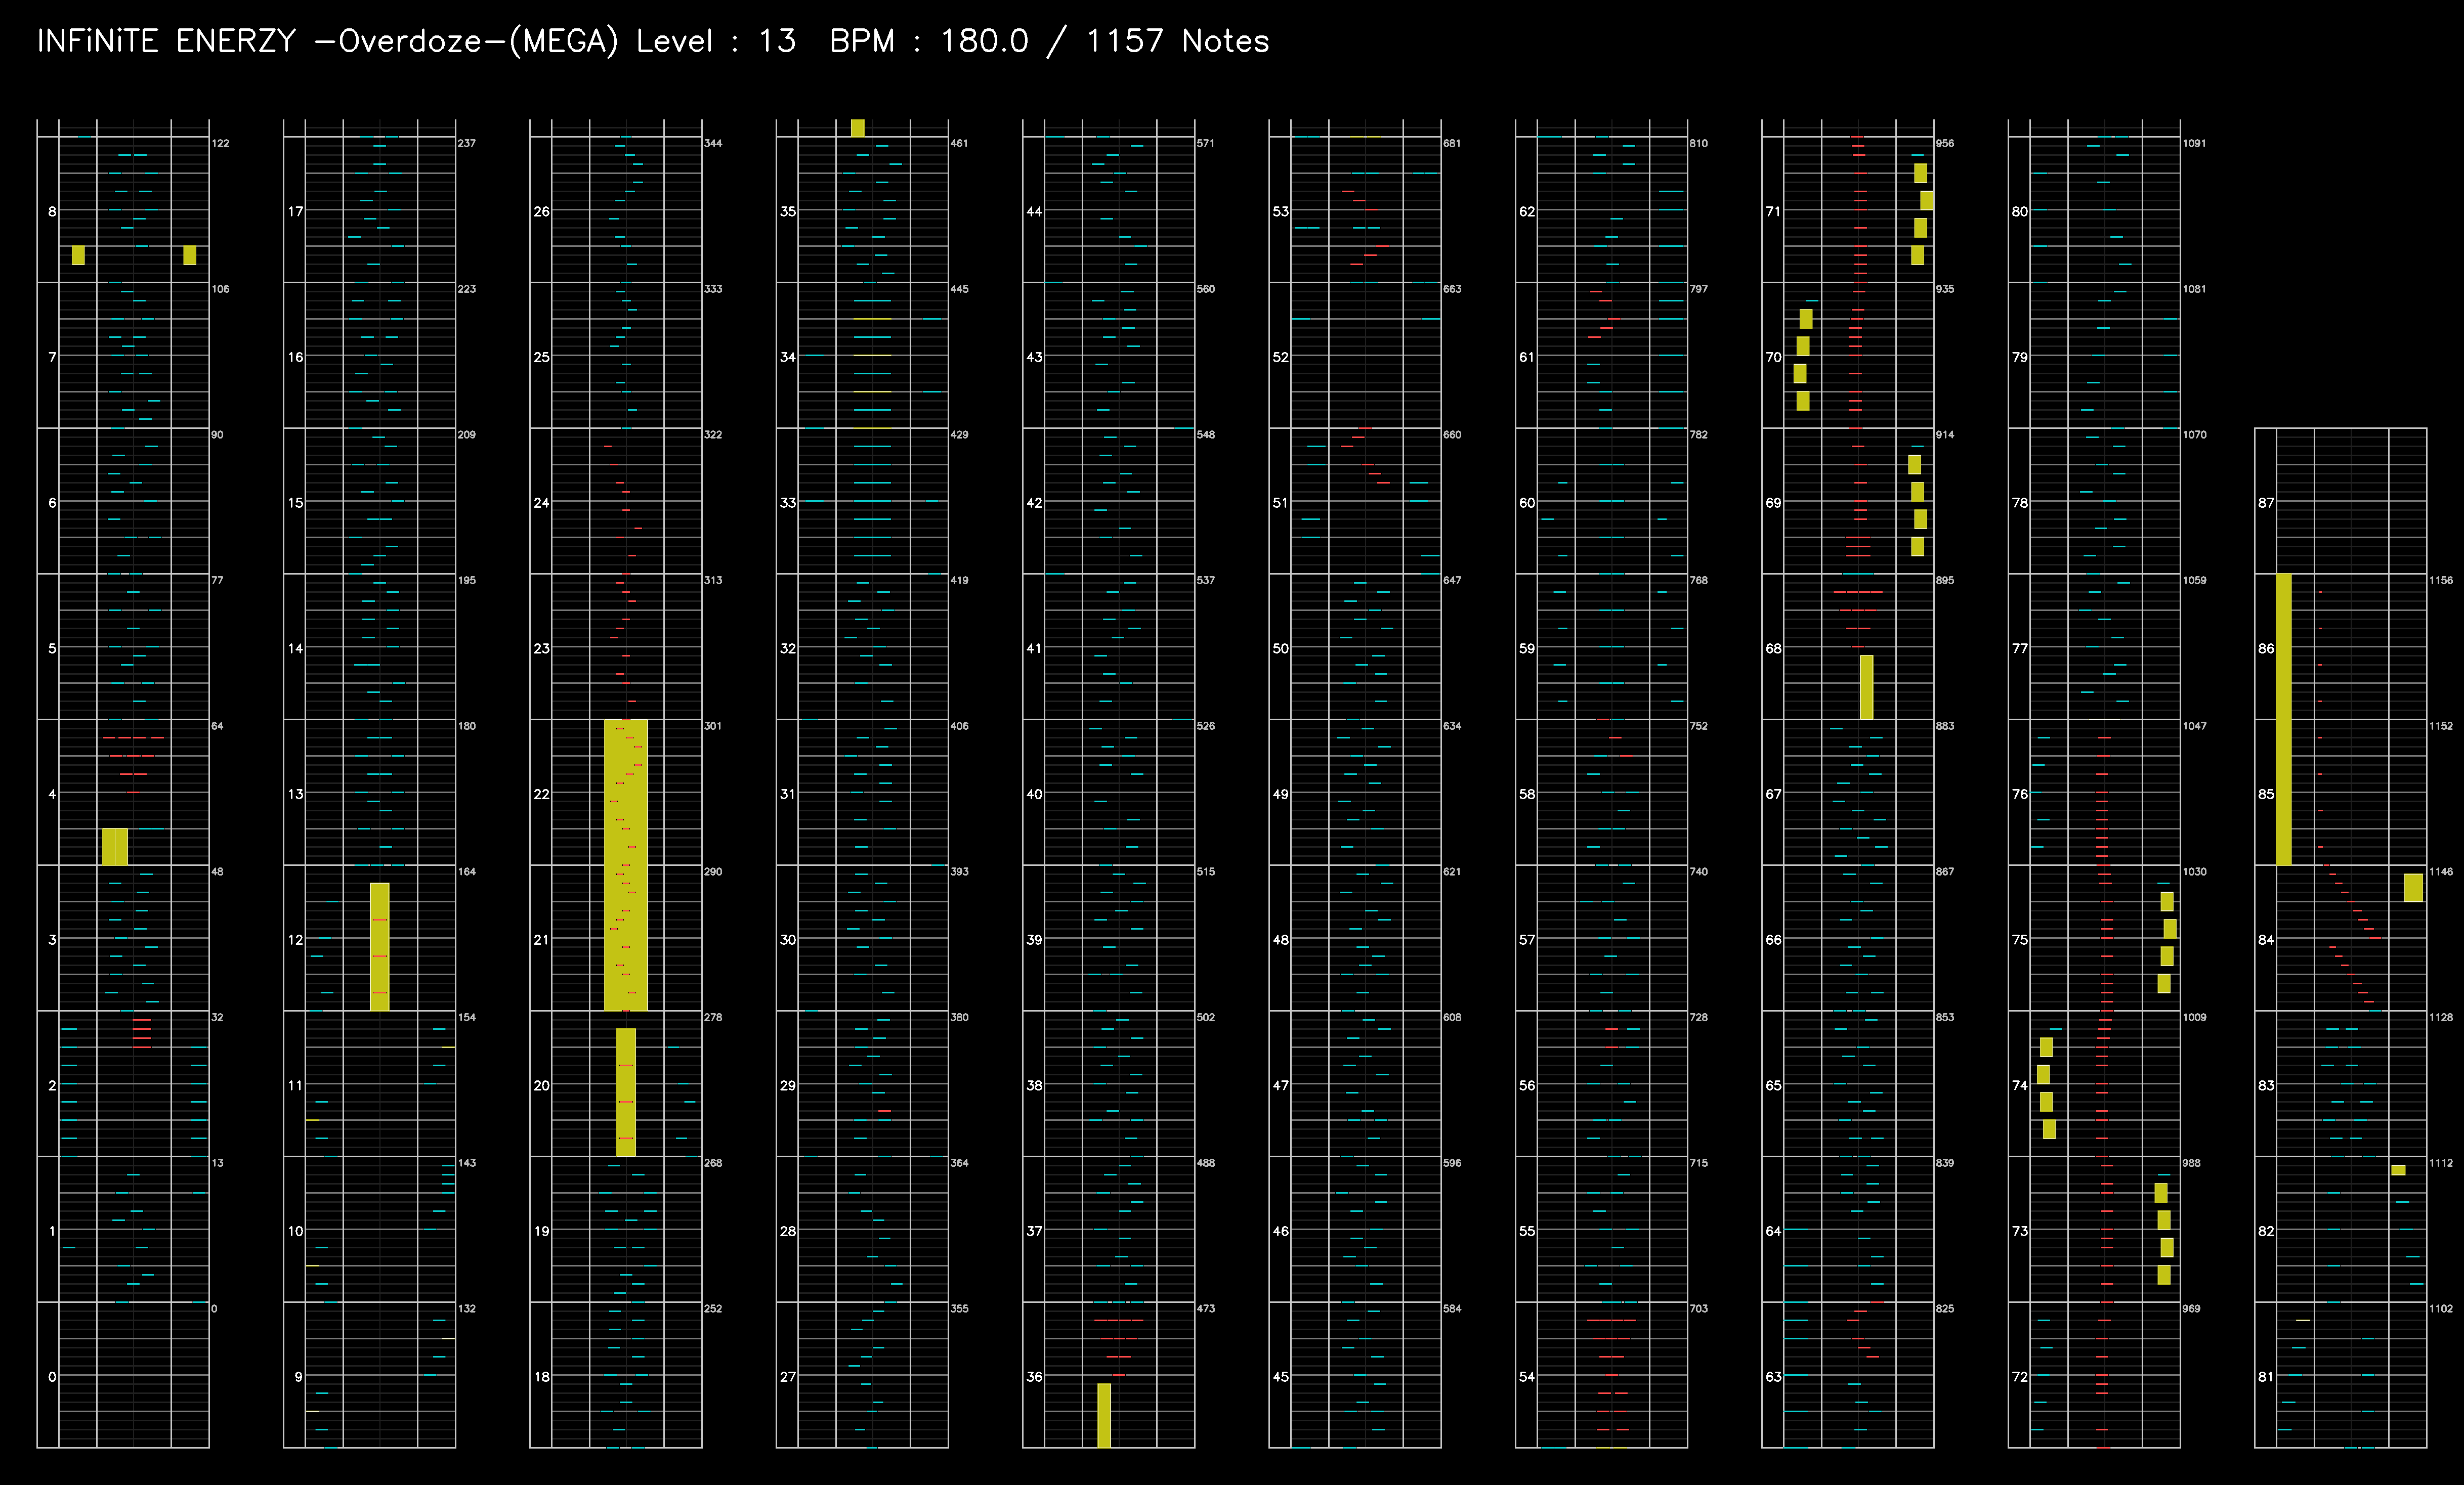Click note count label 956
2464x1485 pixels.
pos(1945,143)
